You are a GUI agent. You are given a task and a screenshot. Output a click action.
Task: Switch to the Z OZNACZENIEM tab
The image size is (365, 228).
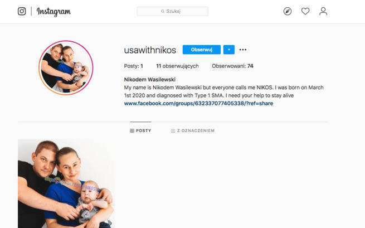[x=193, y=130]
